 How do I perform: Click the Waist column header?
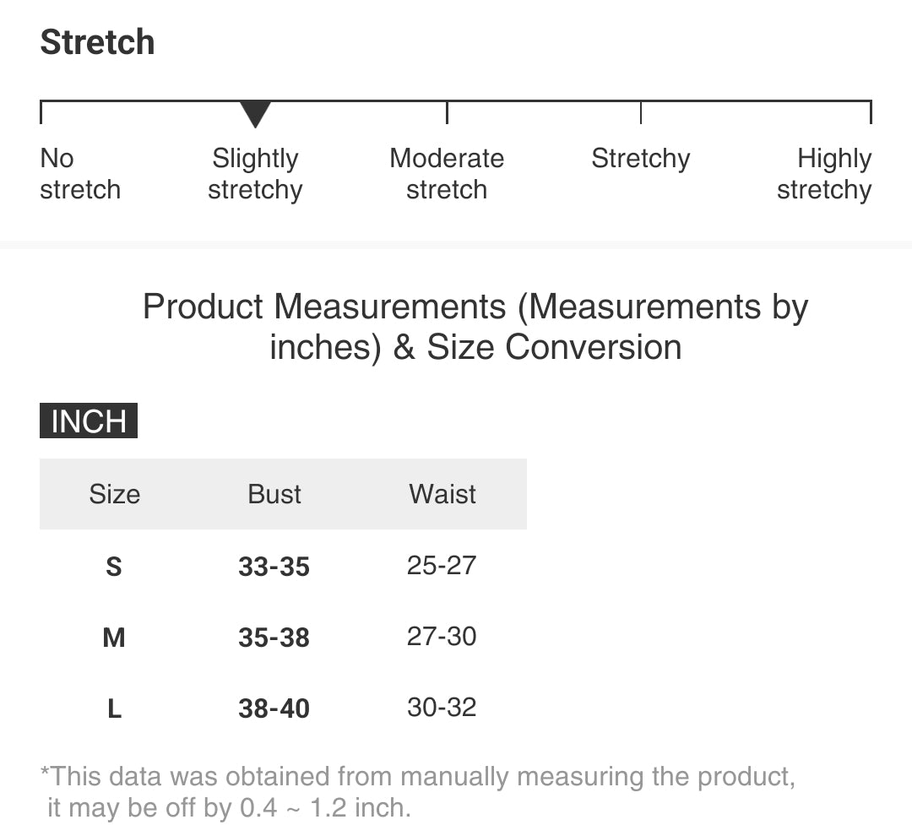point(442,494)
